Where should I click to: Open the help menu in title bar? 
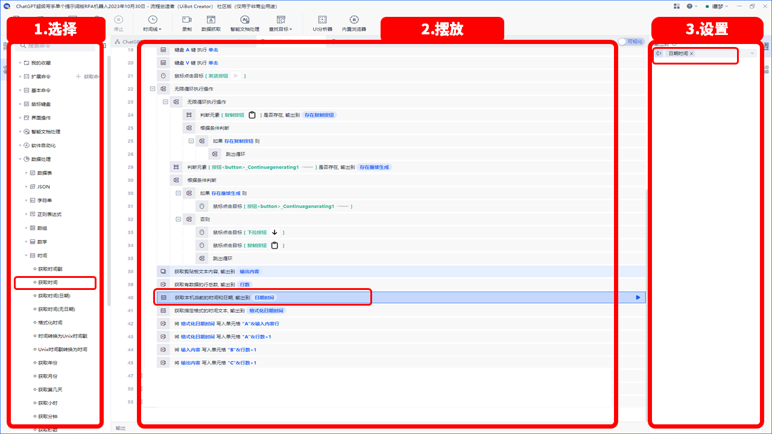coord(691,6)
